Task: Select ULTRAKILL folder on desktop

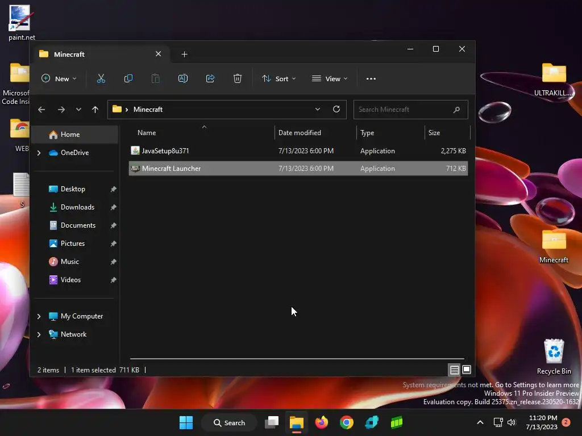Action: (x=554, y=79)
